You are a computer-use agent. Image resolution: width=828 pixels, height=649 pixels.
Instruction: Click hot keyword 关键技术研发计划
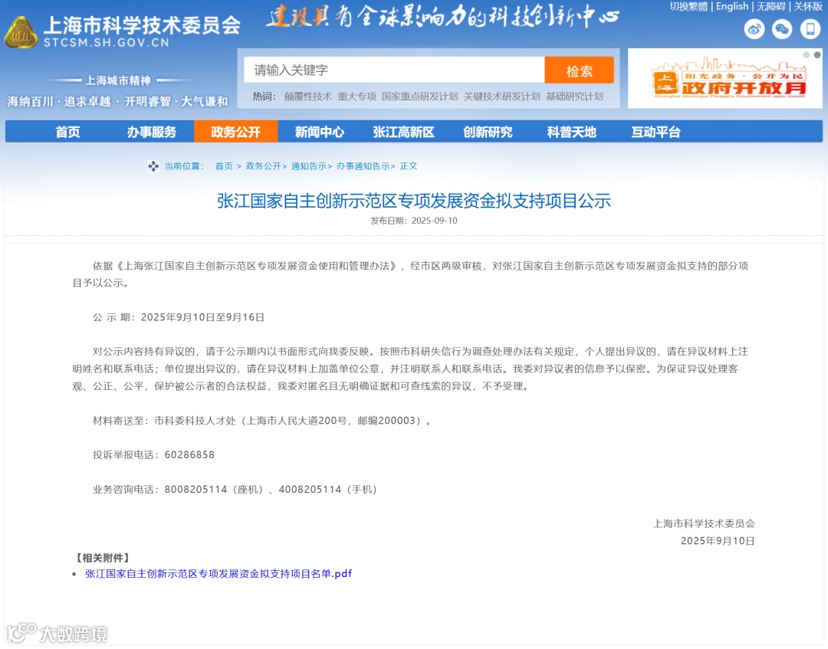click(x=501, y=97)
